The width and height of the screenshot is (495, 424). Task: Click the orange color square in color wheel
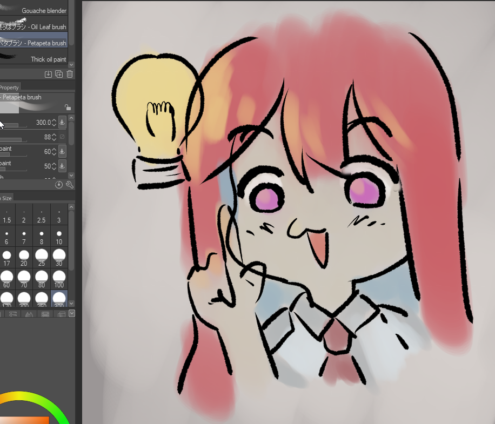point(24,420)
